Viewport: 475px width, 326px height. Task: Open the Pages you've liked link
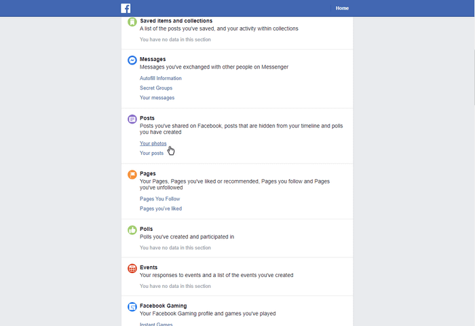161,209
